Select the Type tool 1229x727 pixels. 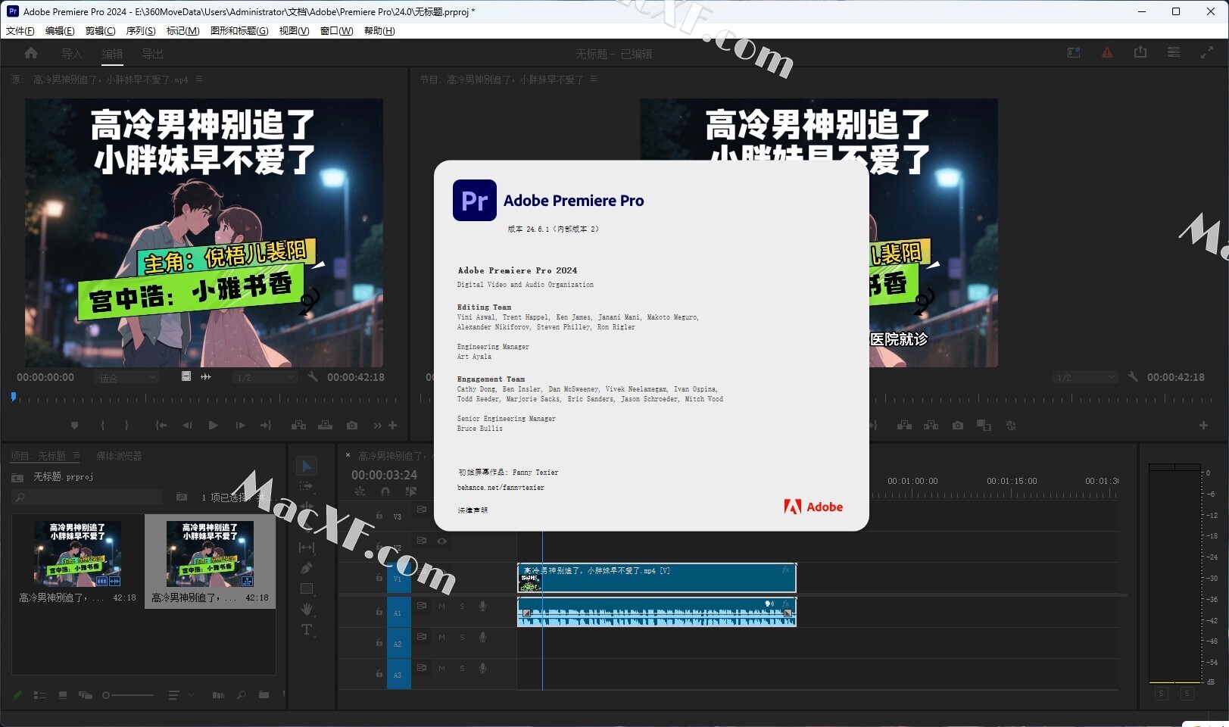[x=307, y=629]
